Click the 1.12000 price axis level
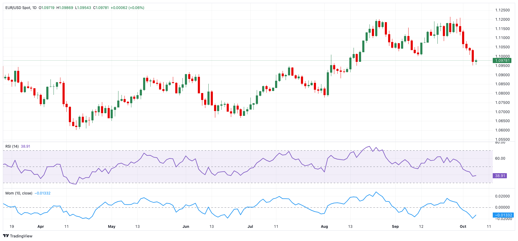518x241 pixels. (502, 20)
